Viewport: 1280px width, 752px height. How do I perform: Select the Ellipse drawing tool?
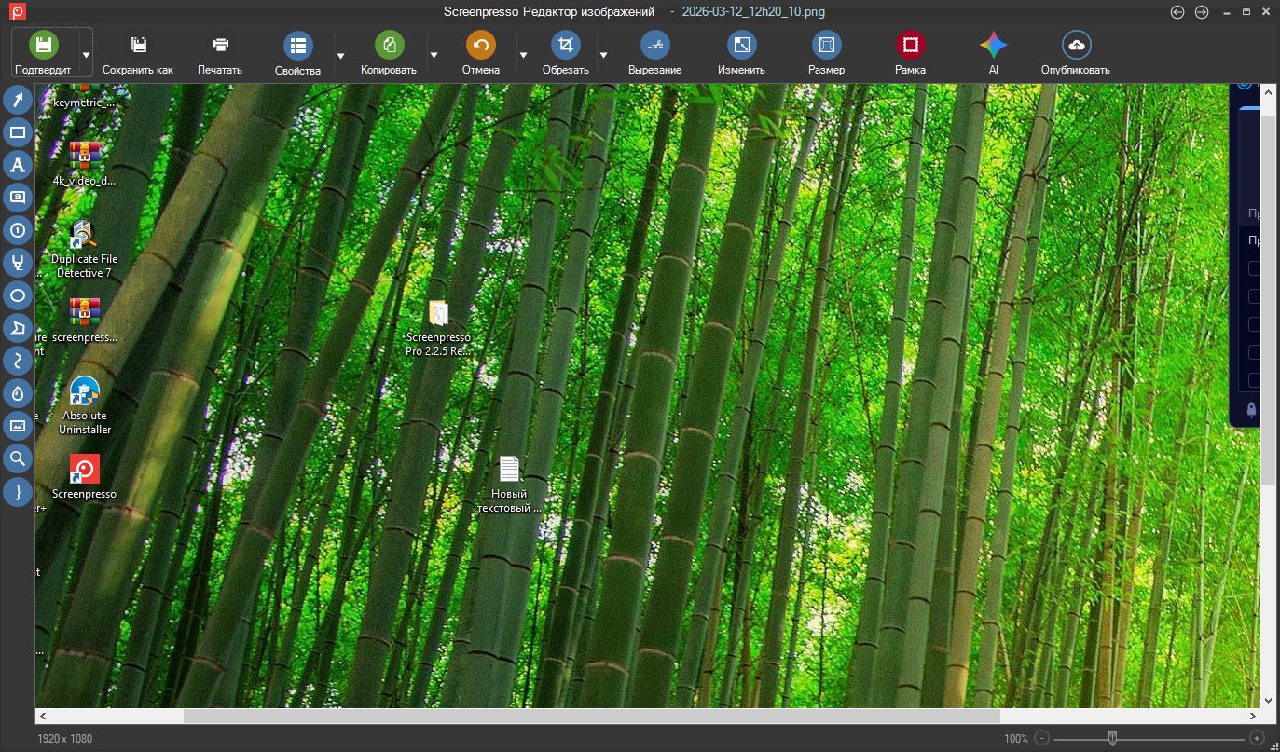[18, 296]
